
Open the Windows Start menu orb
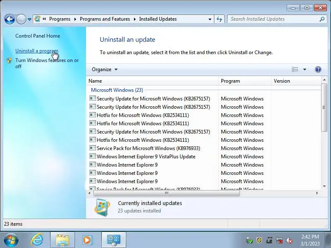pos(11,240)
